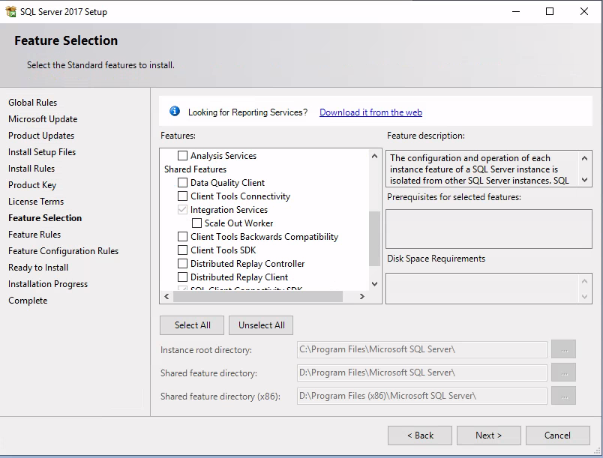Check the Scale Out Worker option
This screenshot has width=603, height=458.
tap(196, 223)
